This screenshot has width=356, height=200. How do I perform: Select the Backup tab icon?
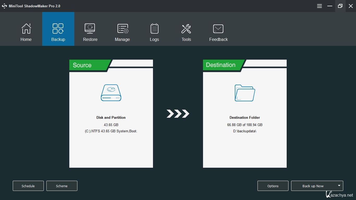point(58,29)
